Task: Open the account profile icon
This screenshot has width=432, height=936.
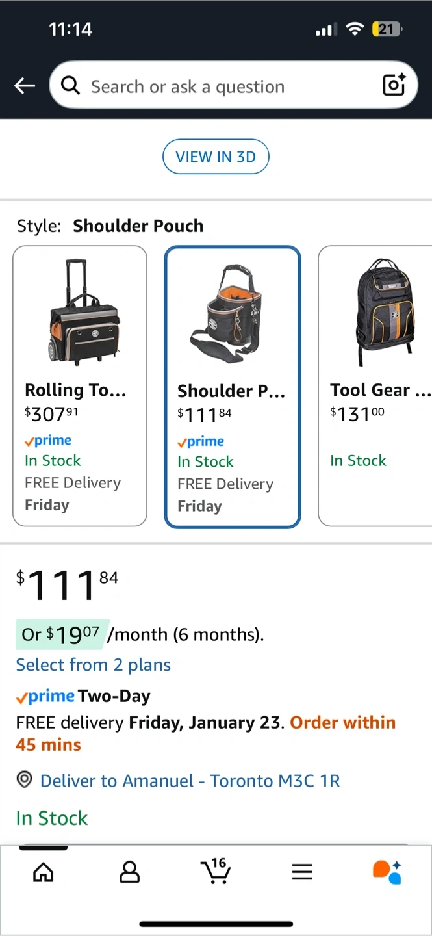Action: click(x=129, y=872)
